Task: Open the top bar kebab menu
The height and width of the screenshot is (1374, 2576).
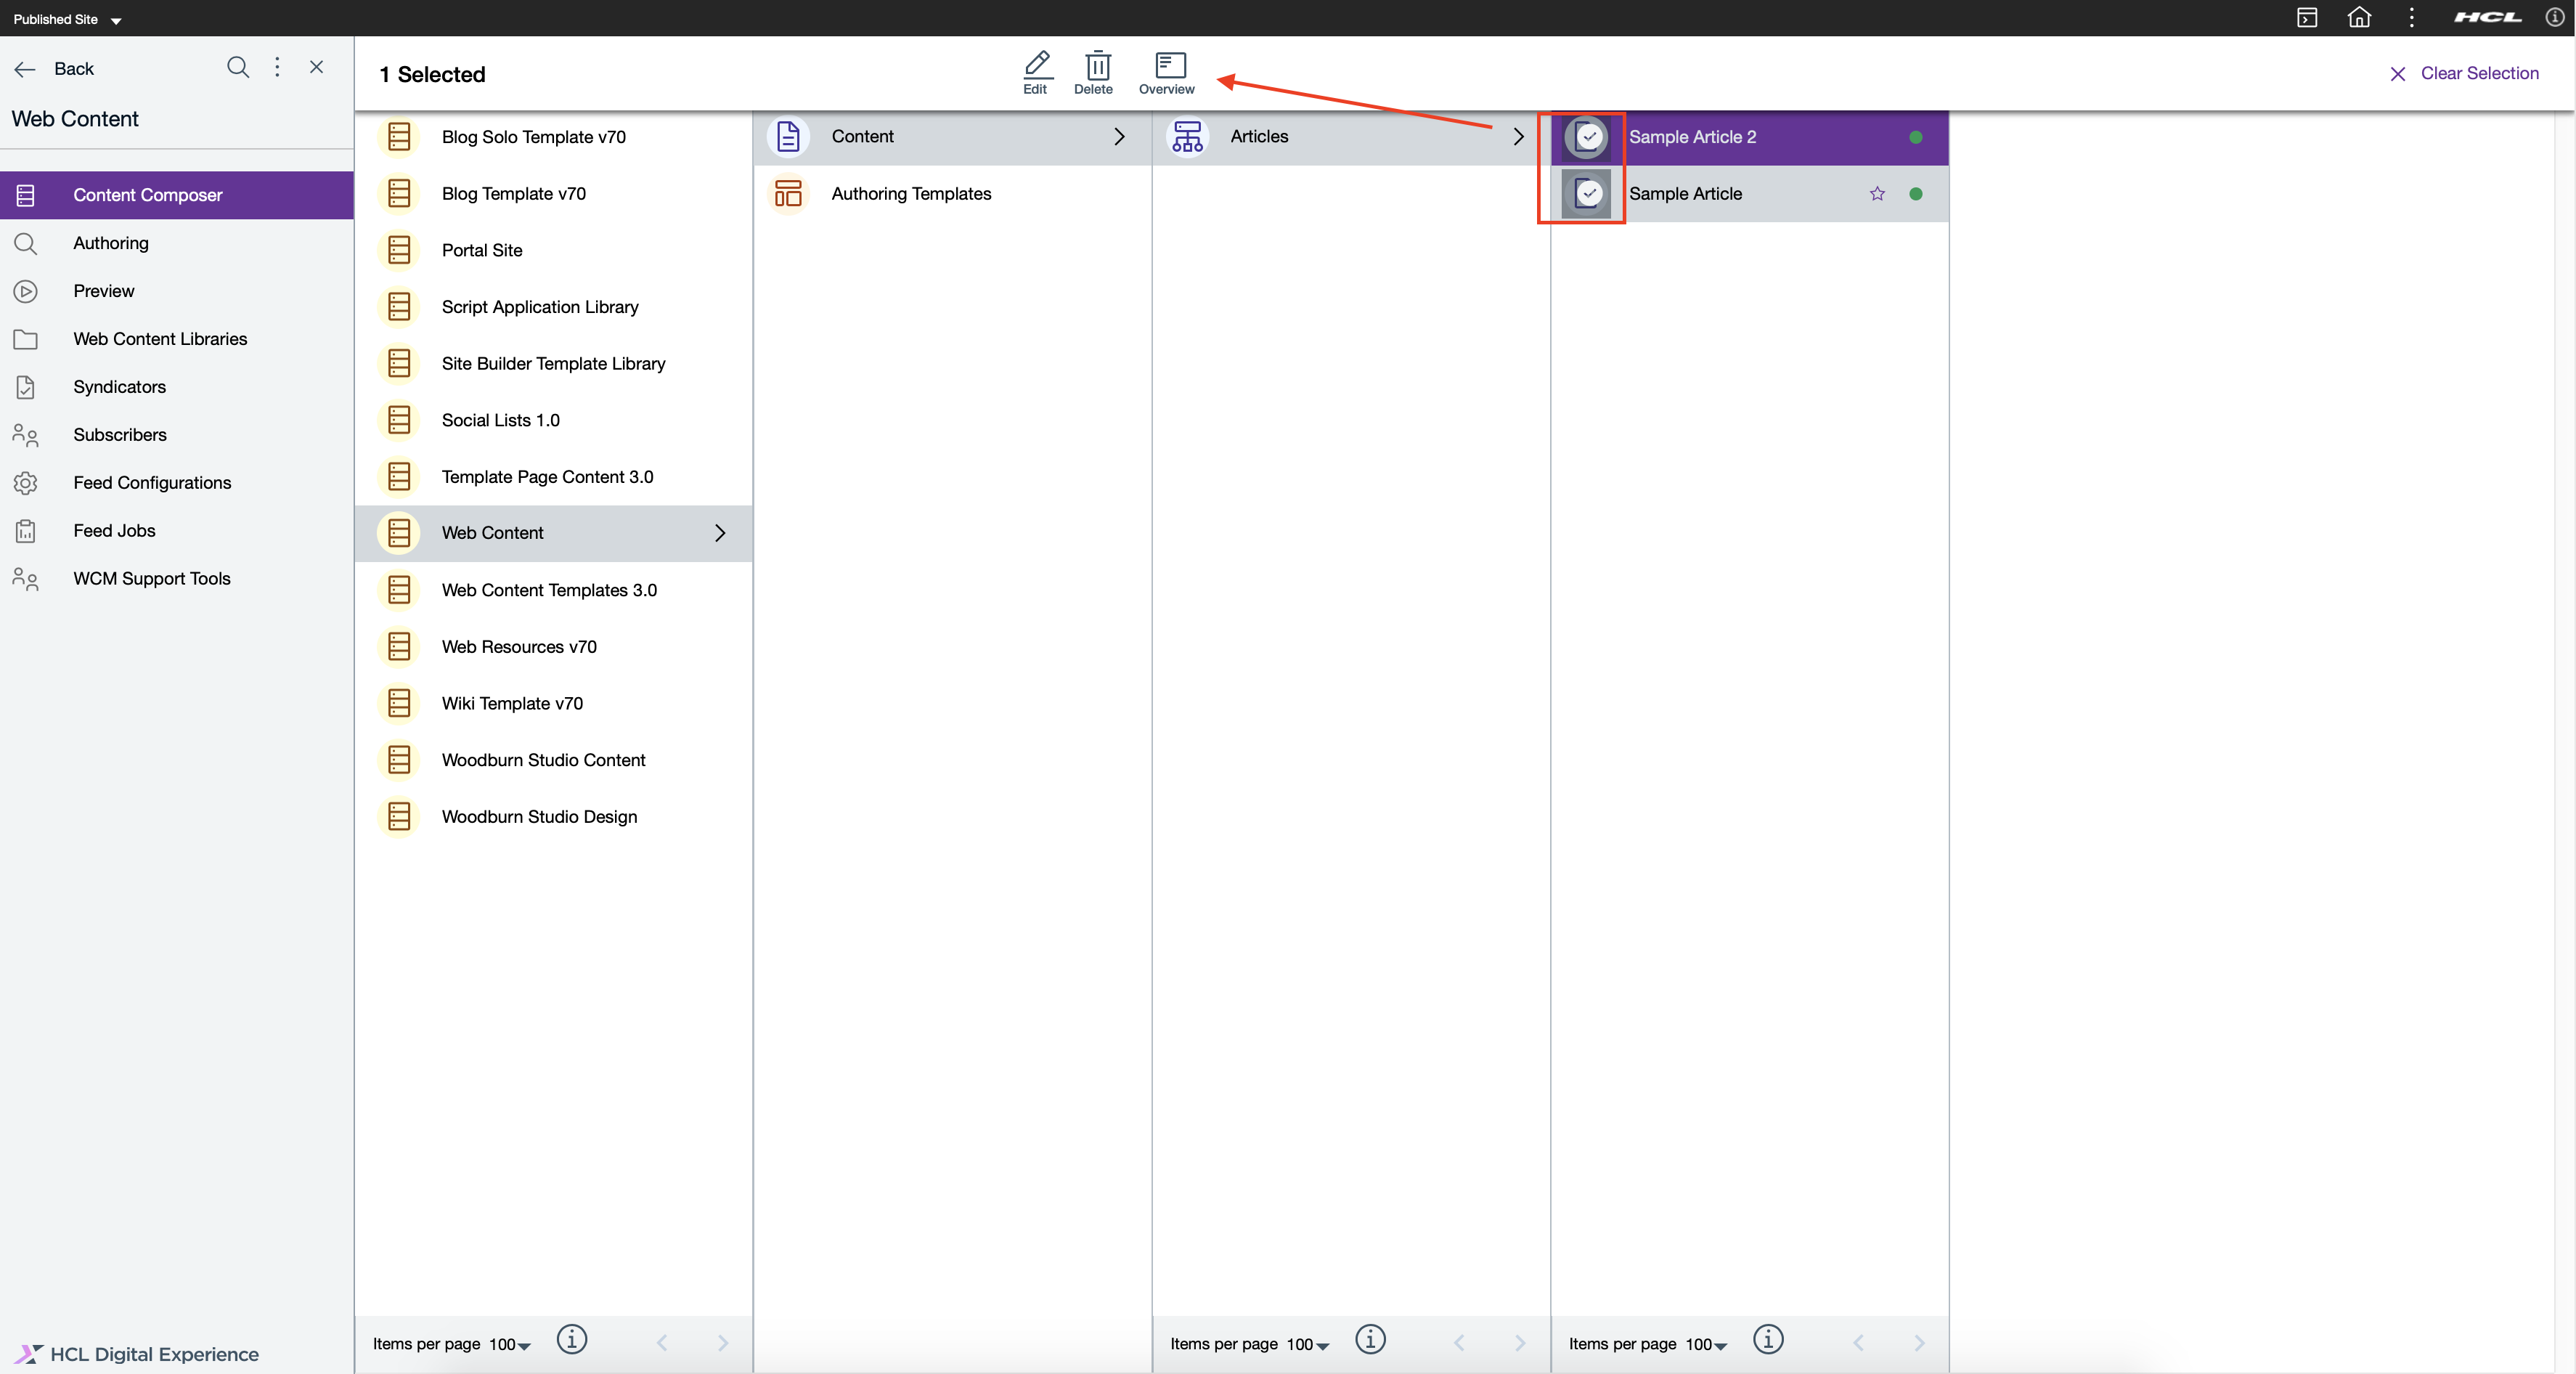Action: (2411, 17)
